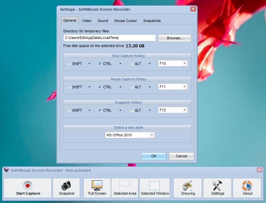Image resolution: width=266 pixels, height=203 pixels.
Task: Click Cancel to discard settings
Action: [181, 156]
